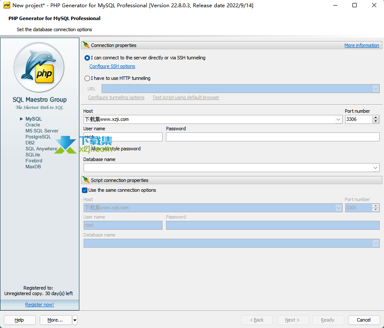Open the 'Configure SSH options' link
The width and height of the screenshot is (384, 328).
point(112,66)
